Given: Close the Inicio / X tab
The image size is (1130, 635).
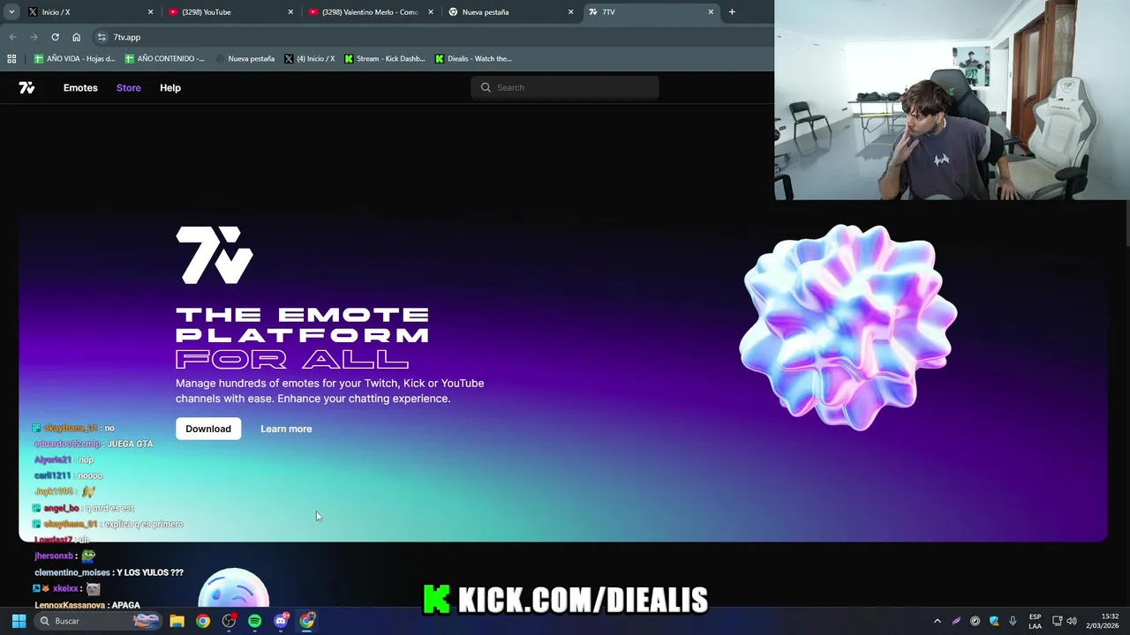Looking at the screenshot, I should coord(150,12).
